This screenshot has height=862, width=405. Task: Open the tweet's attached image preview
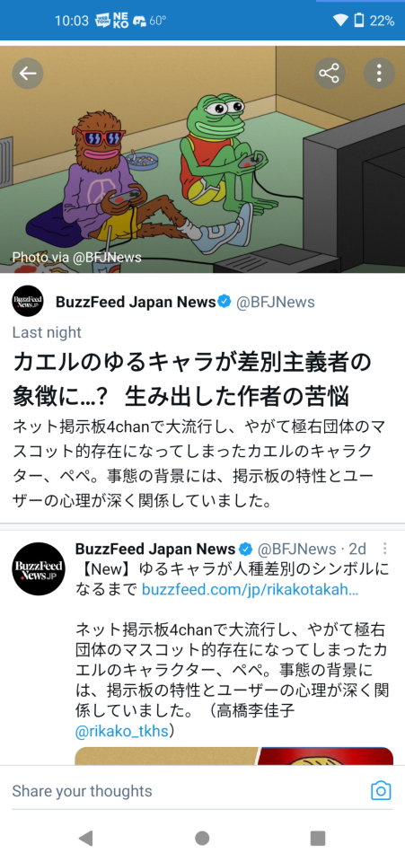[x=234, y=755]
